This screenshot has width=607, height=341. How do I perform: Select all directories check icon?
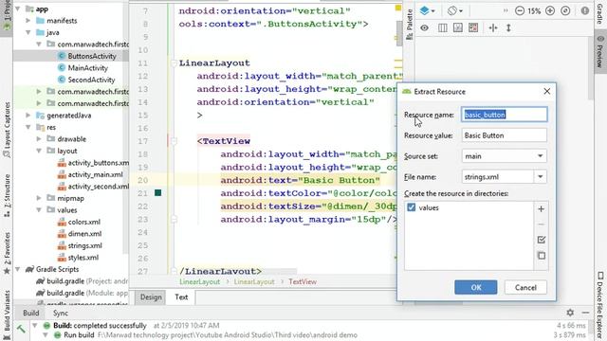(x=542, y=240)
